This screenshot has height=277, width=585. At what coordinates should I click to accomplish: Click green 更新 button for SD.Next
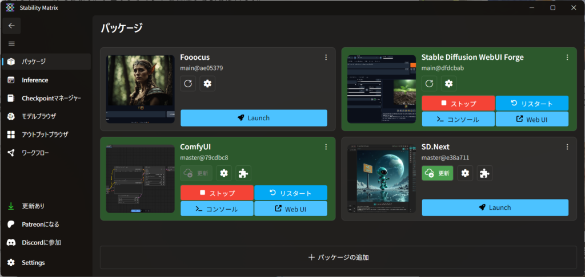pyautogui.click(x=437, y=173)
